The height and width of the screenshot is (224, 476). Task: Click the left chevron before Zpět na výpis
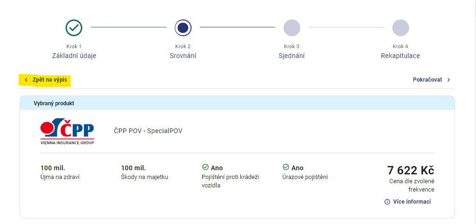[26, 80]
